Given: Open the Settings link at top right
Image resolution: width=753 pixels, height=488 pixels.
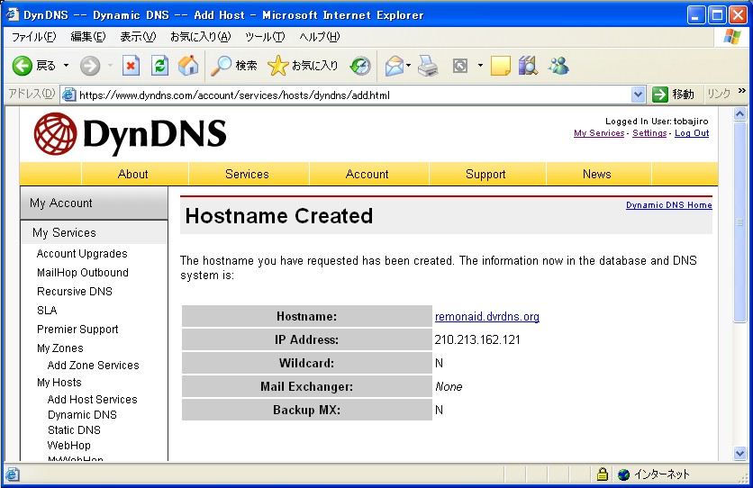Looking at the screenshot, I should 649,133.
